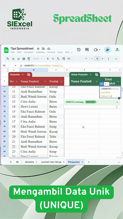Open the camera options dropdown arrow
The height and width of the screenshot is (219, 123).
coord(100,50)
